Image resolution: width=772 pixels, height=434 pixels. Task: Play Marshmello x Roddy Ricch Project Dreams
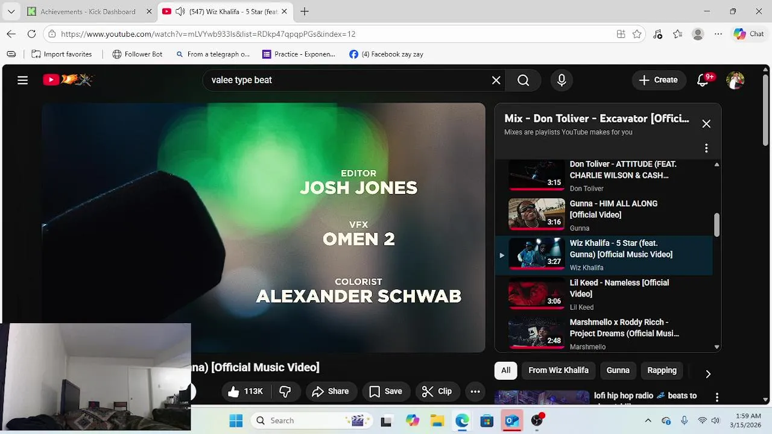tap(603, 333)
